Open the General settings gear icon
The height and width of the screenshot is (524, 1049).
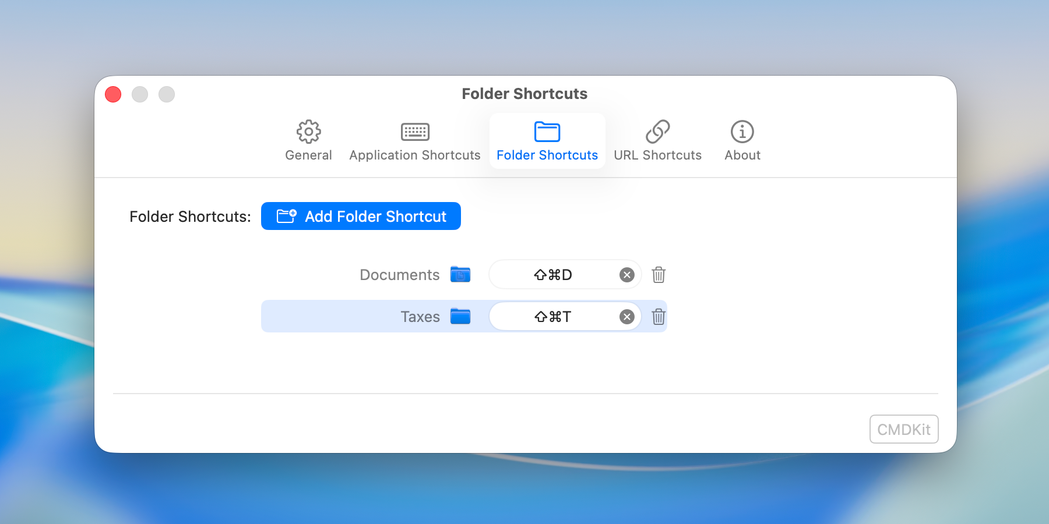click(308, 132)
